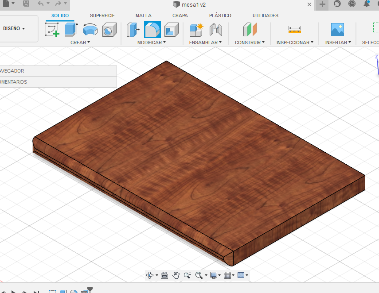Open the UTILIDADES tab
This screenshot has width=379, height=293.
[x=266, y=15]
